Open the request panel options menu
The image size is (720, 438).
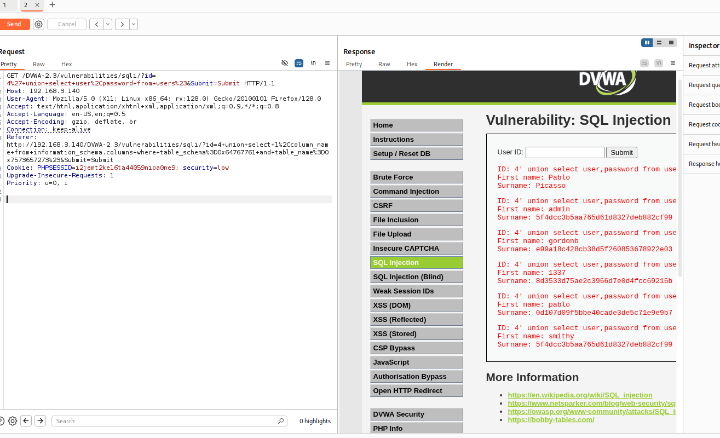coord(327,63)
